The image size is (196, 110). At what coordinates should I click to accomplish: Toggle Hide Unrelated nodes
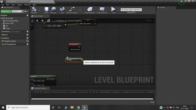[72, 10]
